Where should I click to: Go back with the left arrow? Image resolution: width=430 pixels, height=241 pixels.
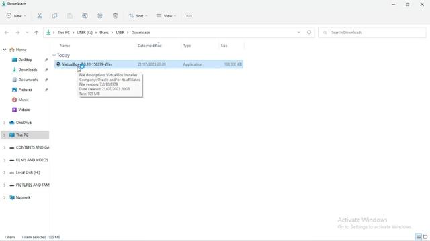[7, 33]
